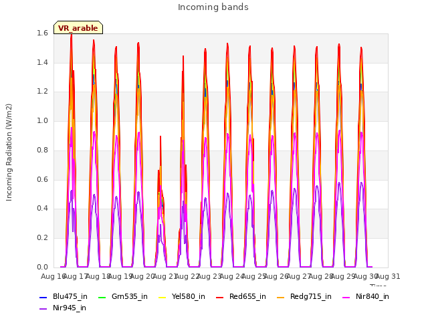This screenshot has width=428, height=321.
Task: Click the green Grn535_in legend swatch
Action: pyautogui.click(x=102, y=297)
